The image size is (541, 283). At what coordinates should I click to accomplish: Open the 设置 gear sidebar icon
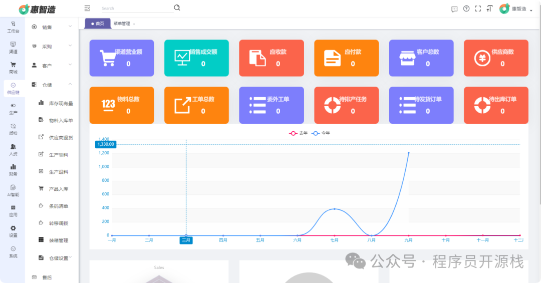pos(13,231)
